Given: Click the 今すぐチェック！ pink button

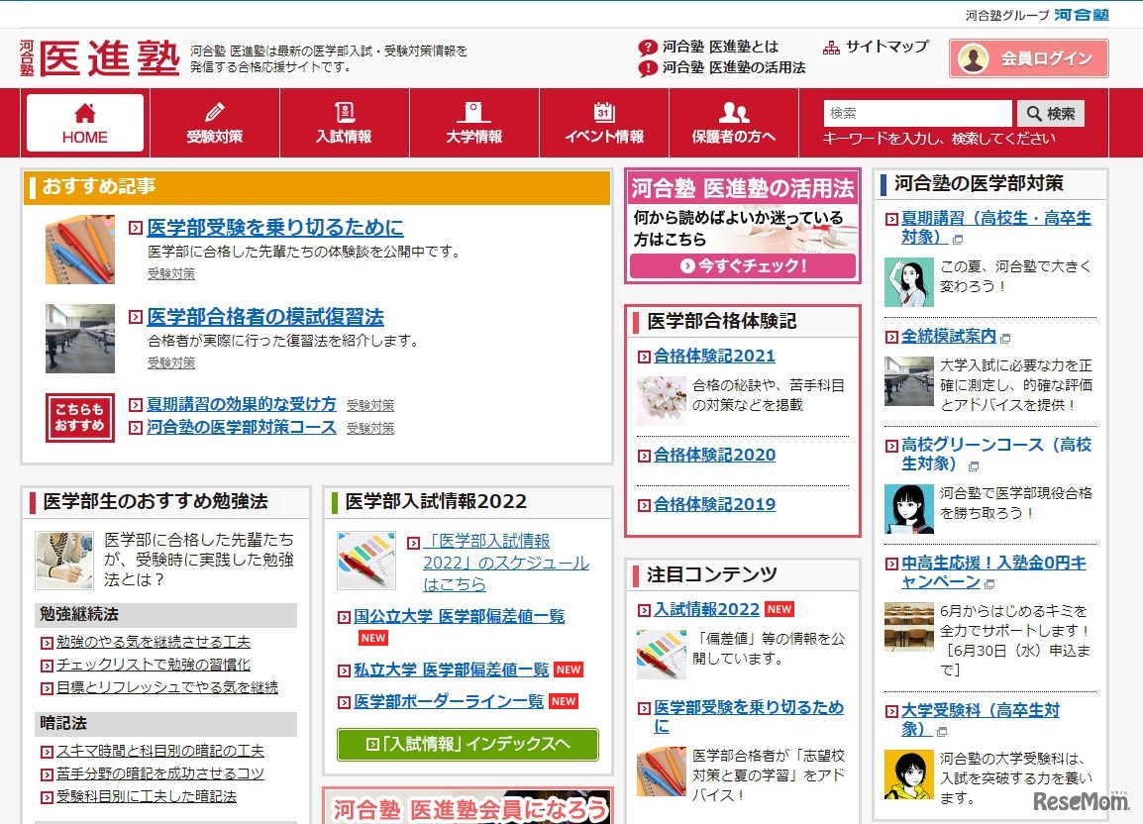Looking at the screenshot, I should click(x=742, y=266).
